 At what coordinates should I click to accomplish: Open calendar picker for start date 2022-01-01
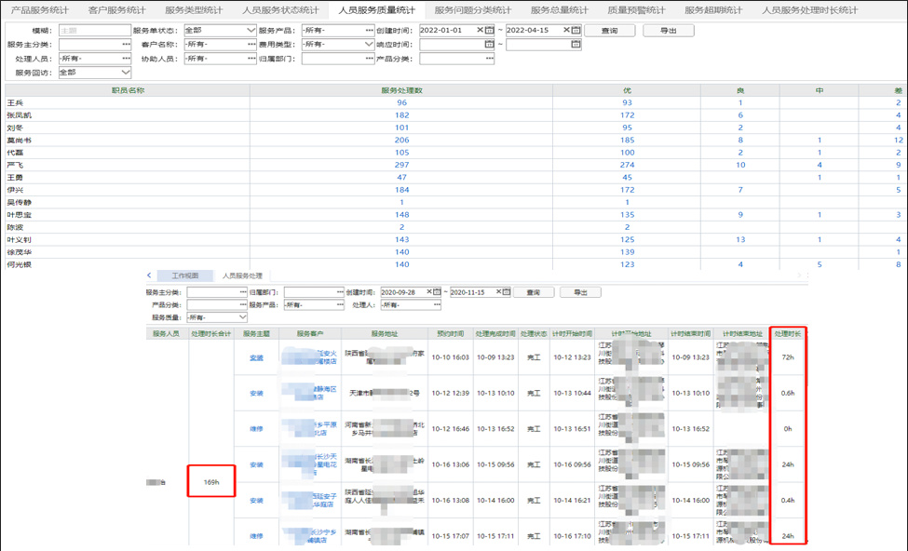490,31
